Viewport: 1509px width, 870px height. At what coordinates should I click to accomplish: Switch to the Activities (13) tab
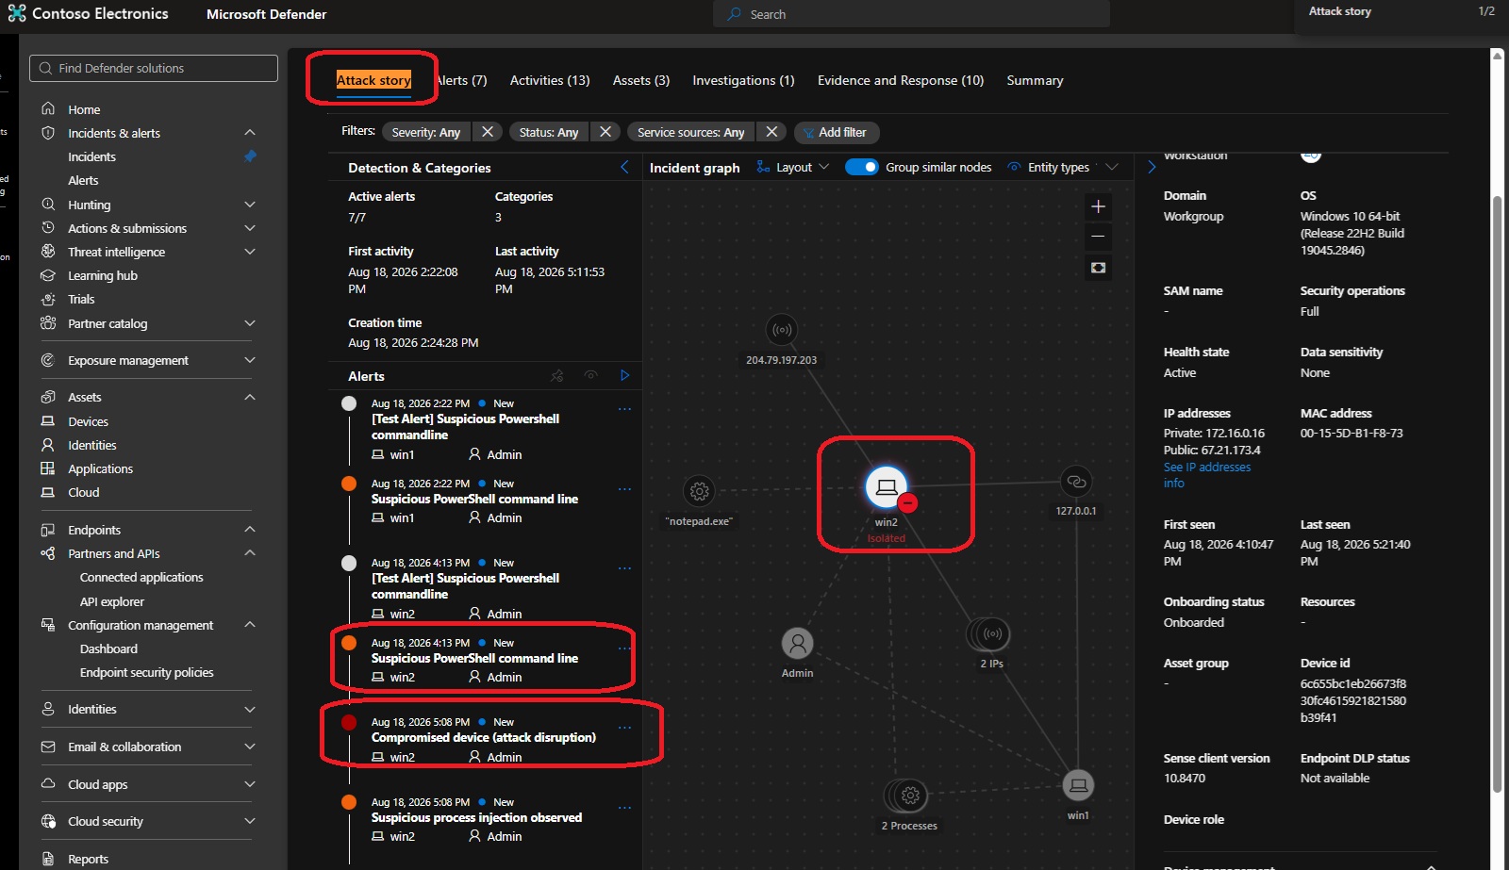550,80
